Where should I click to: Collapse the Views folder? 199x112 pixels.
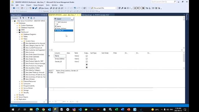point(20,39)
